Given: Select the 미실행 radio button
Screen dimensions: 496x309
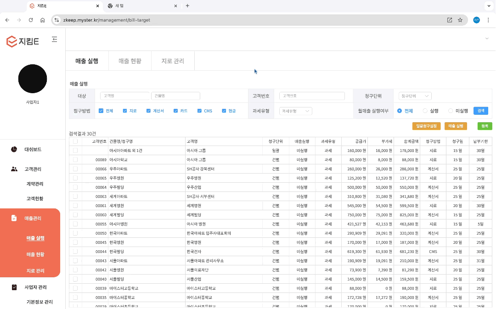Looking at the screenshot, I should point(451,111).
